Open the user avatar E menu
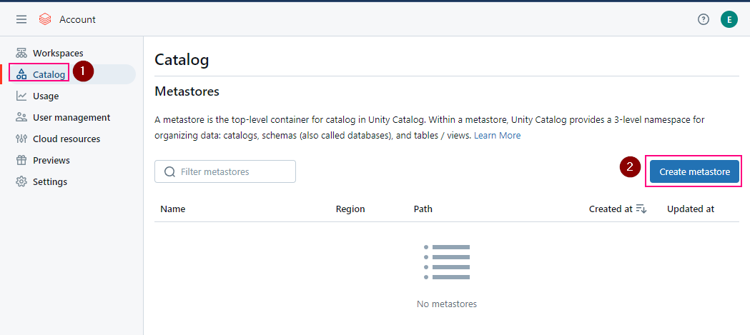Image resolution: width=750 pixels, height=335 pixels. point(729,19)
